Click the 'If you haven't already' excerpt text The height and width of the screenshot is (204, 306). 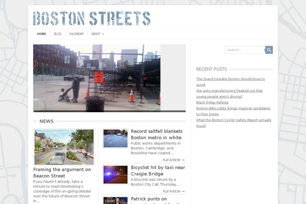(x=62, y=191)
